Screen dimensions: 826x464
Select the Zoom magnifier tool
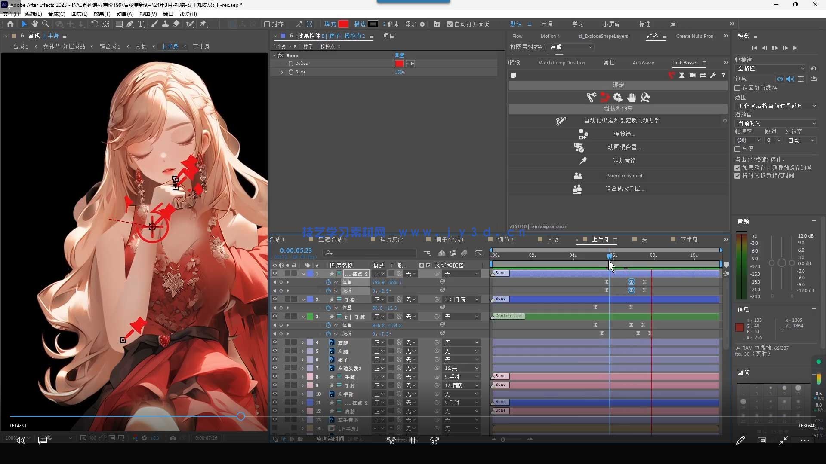(46, 24)
